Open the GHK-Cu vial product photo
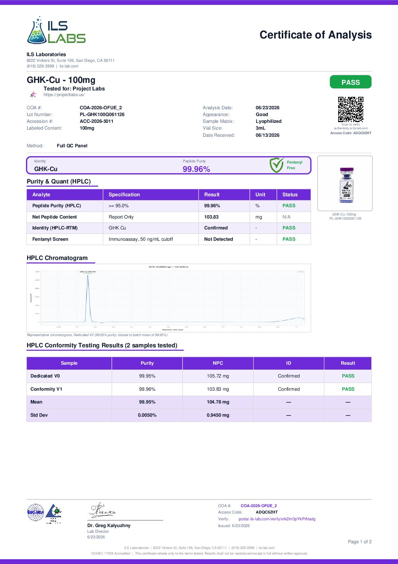The width and height of the screenshot is (398, 564). 345,183
